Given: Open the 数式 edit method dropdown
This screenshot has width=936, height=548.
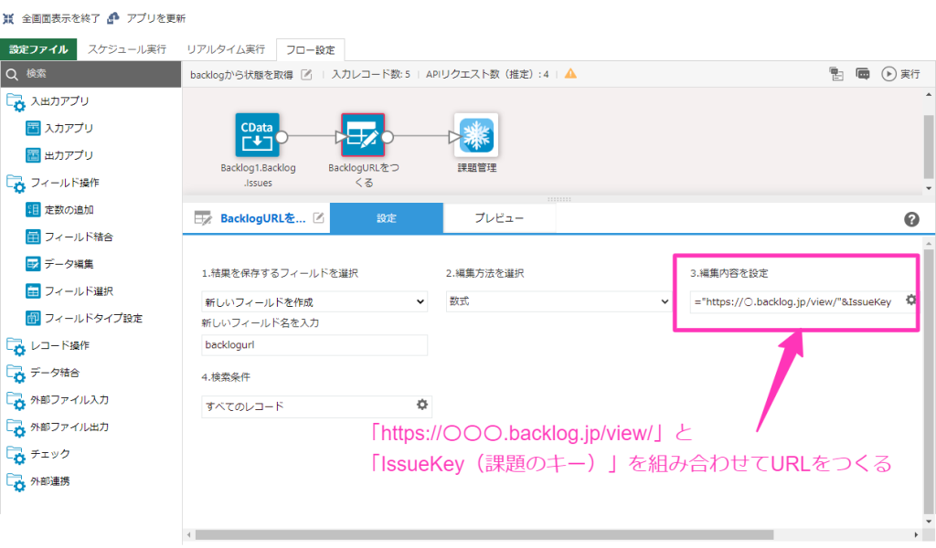Looking at the screenshot, I should click(x=558, y=301).
